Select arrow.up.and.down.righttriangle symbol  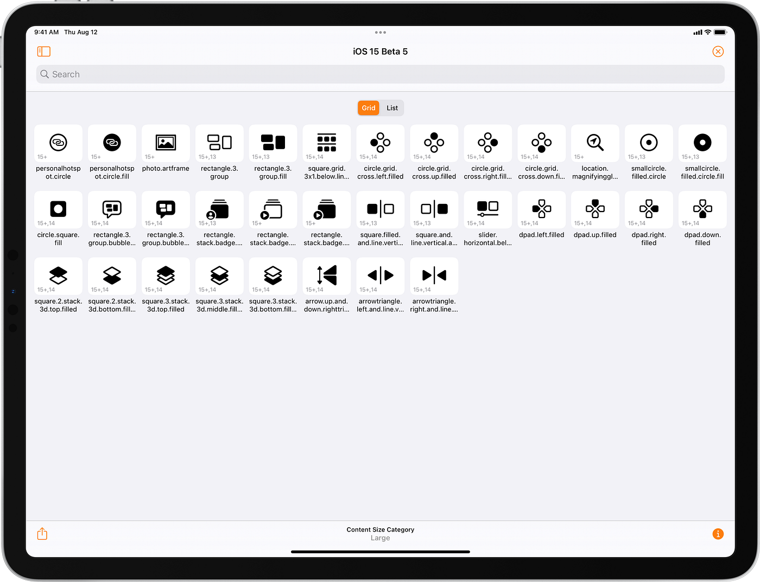327,276
